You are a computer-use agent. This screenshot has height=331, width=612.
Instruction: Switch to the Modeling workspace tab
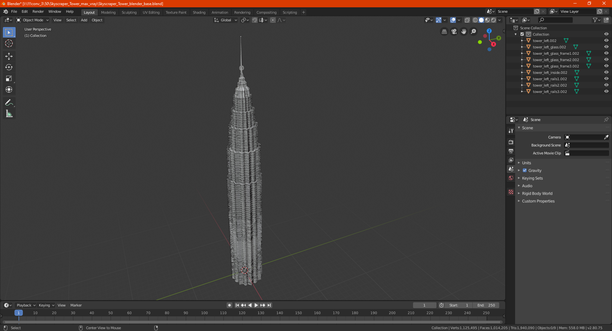(108, 12)
